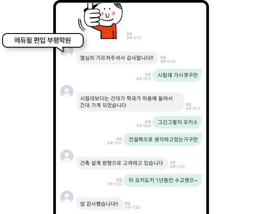Click the green 건설쪽으로 생각하고있는거구만 bubble

coord(163,139)
